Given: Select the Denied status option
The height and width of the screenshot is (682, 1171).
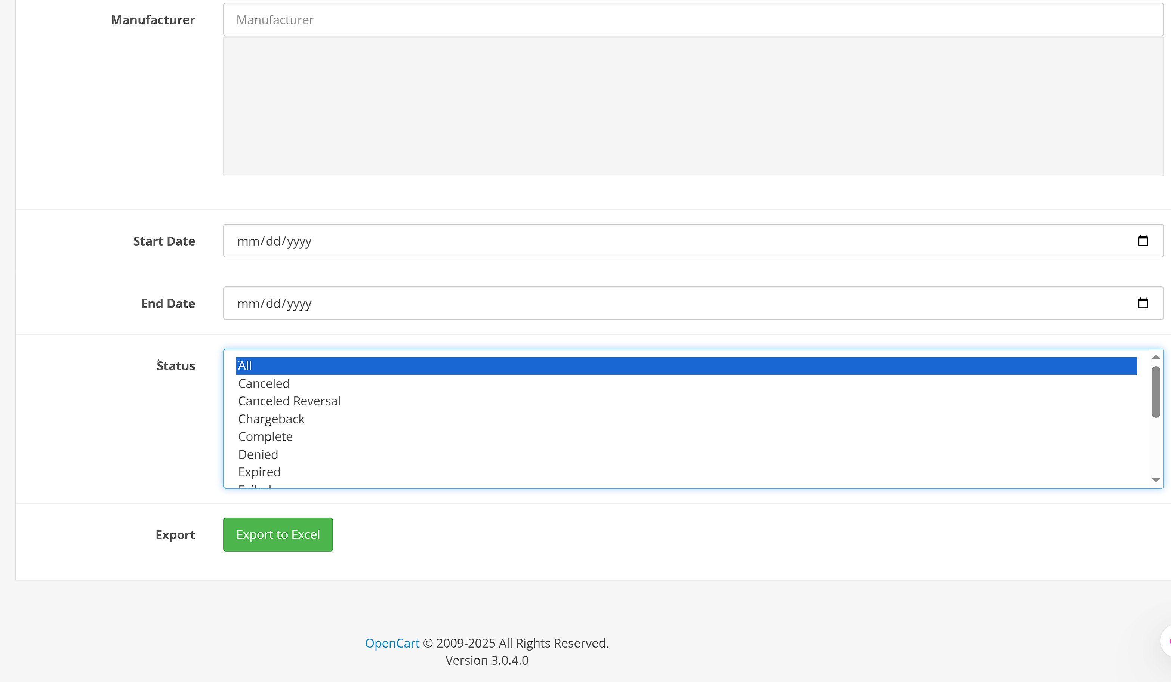Looking at the screenshot, I should tap(258, 454).
